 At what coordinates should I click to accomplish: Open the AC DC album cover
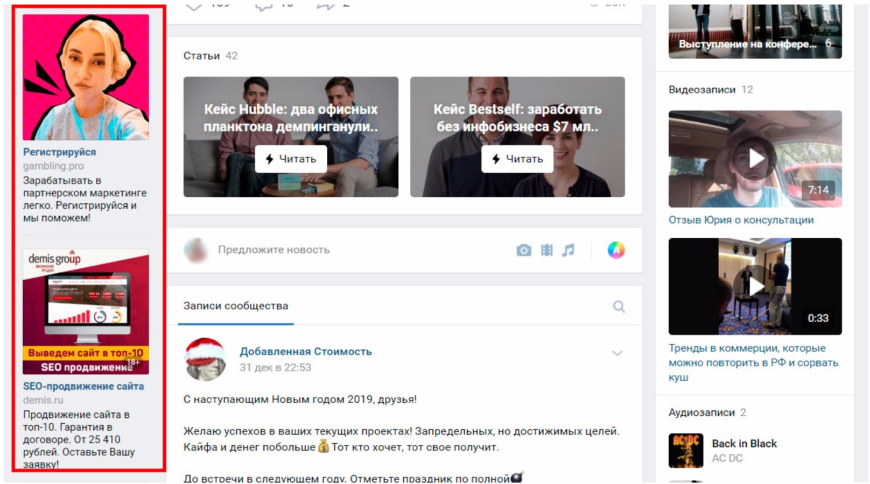[x=685, y=450]
